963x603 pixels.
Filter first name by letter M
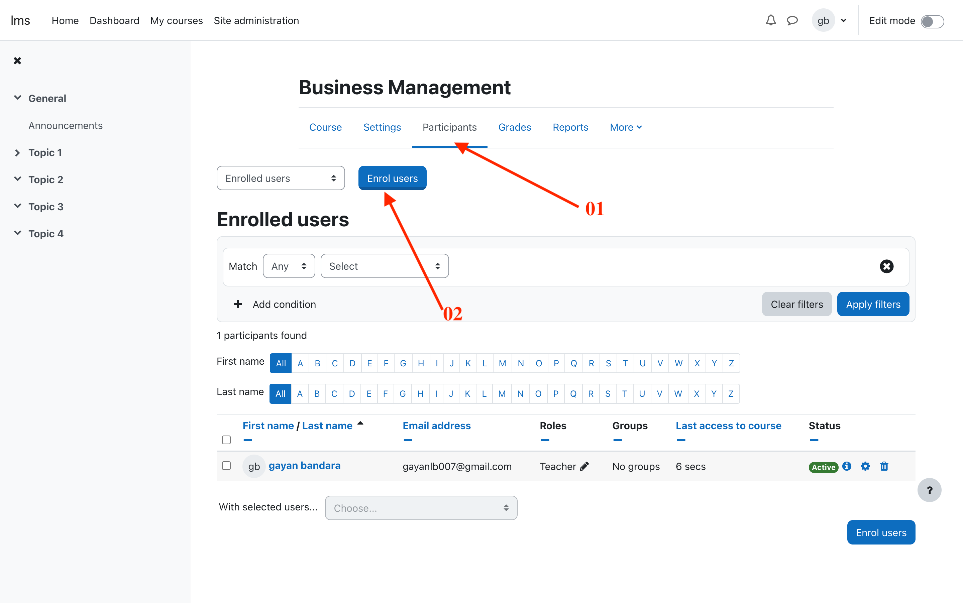pos(502,363)
